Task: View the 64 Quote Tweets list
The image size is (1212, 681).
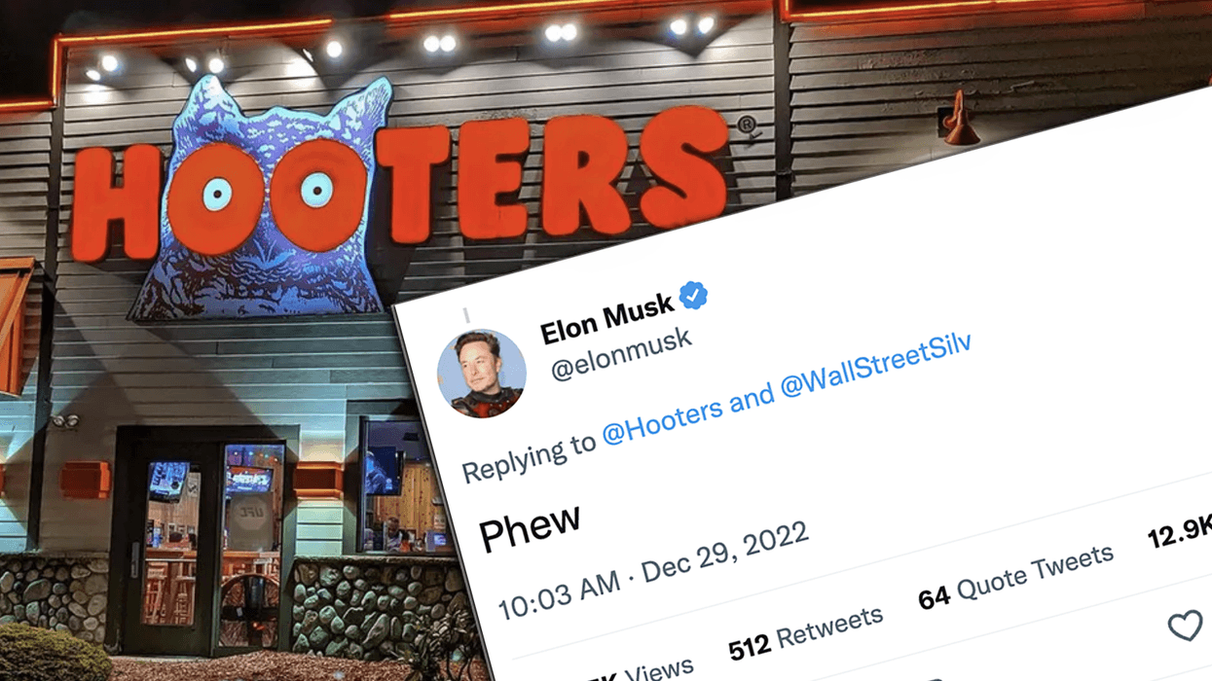Action: 1015,577
